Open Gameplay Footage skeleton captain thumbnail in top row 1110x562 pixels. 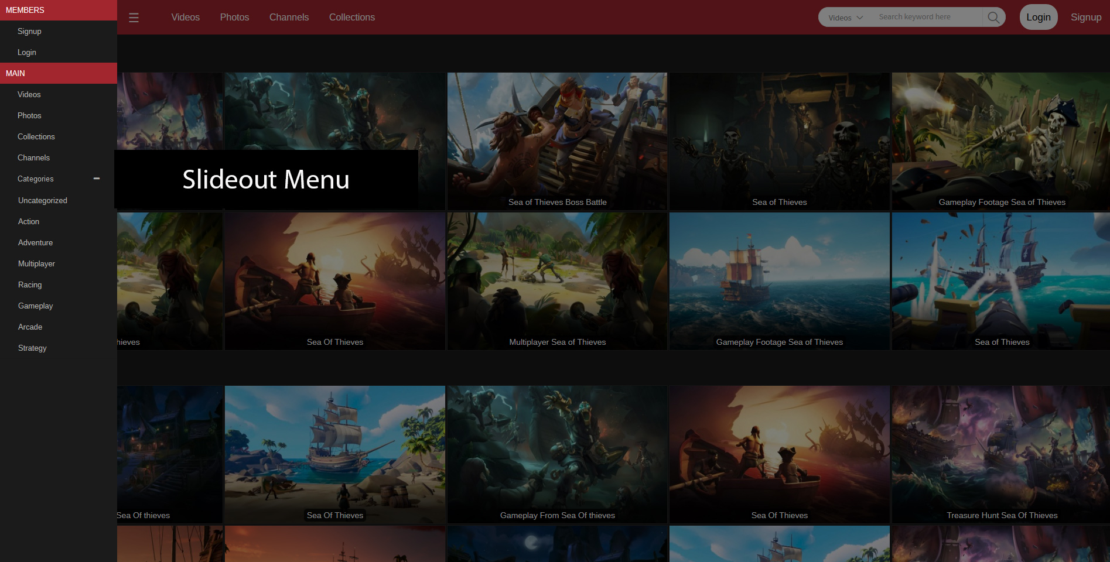1001,141
